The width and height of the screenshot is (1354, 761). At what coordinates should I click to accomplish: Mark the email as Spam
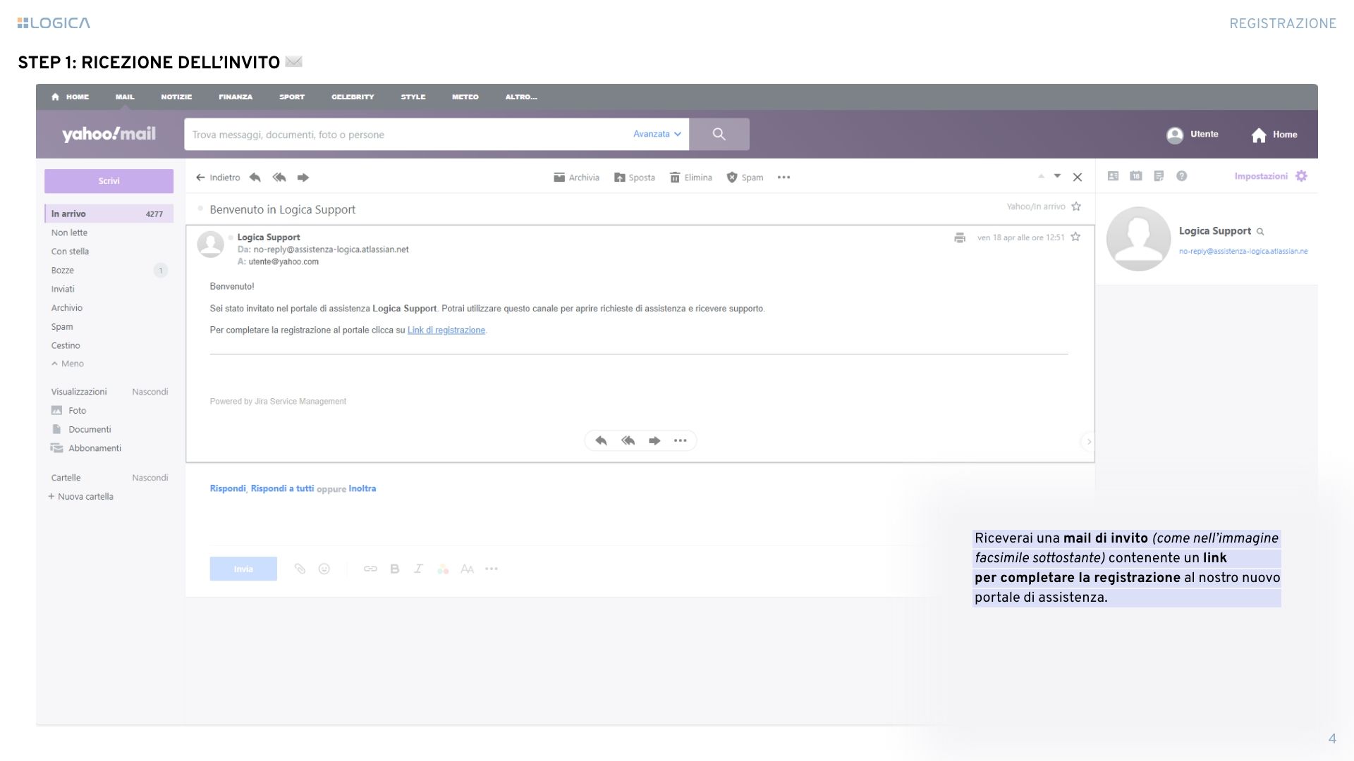(745, 178)
